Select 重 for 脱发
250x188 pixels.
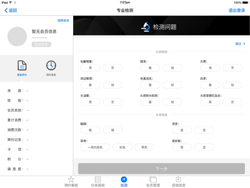(150, 68)
